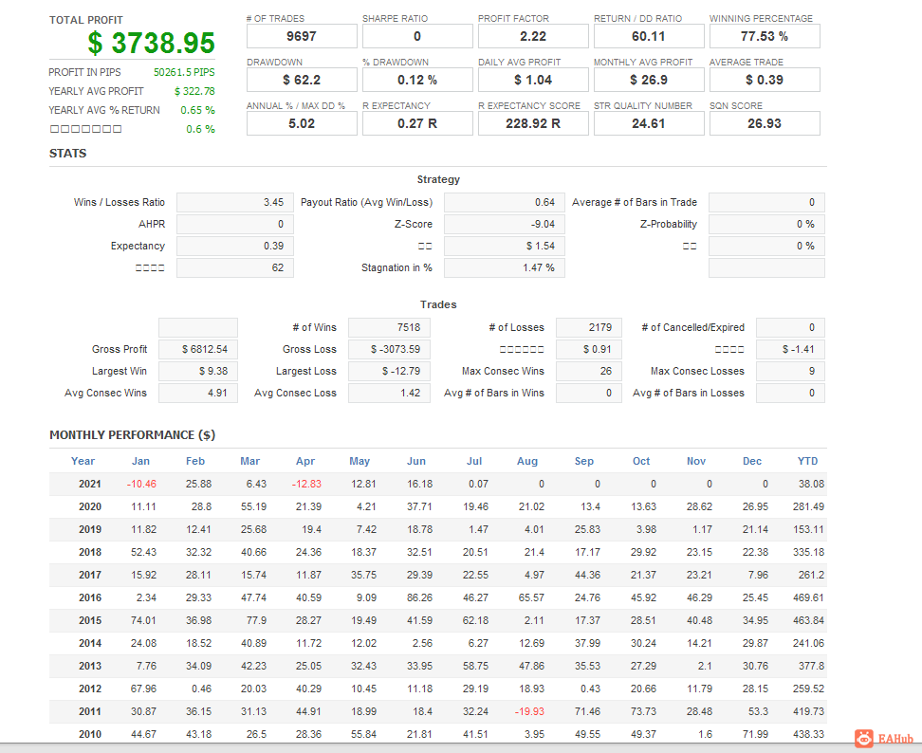
Task: Click the Wins / Losses Ratio 3.45 field
Action: click(234, 202)
